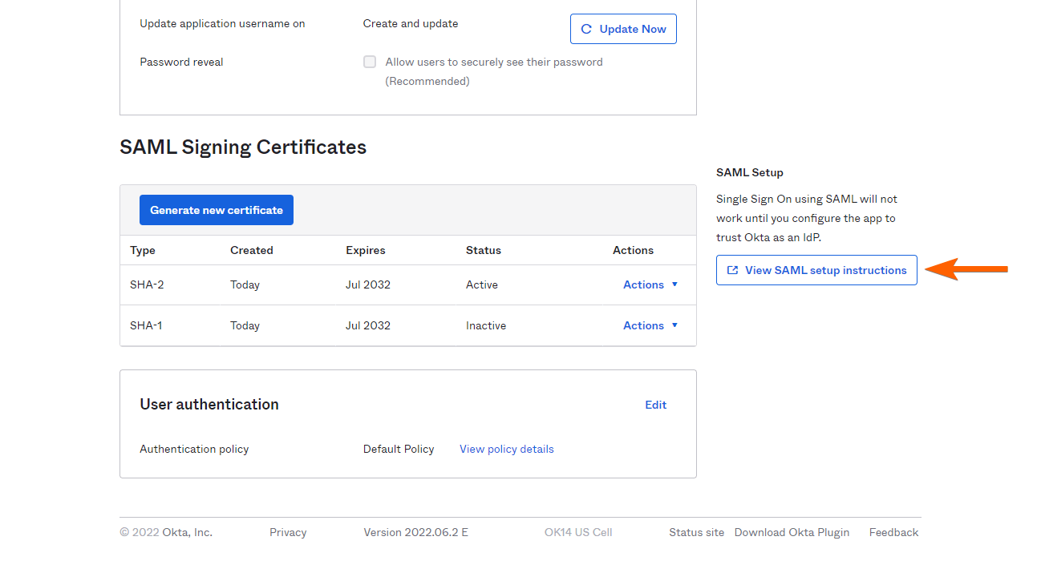Go to Status site link
Viewport: 1041px width, 585px height.
click(x=696, y=532)
